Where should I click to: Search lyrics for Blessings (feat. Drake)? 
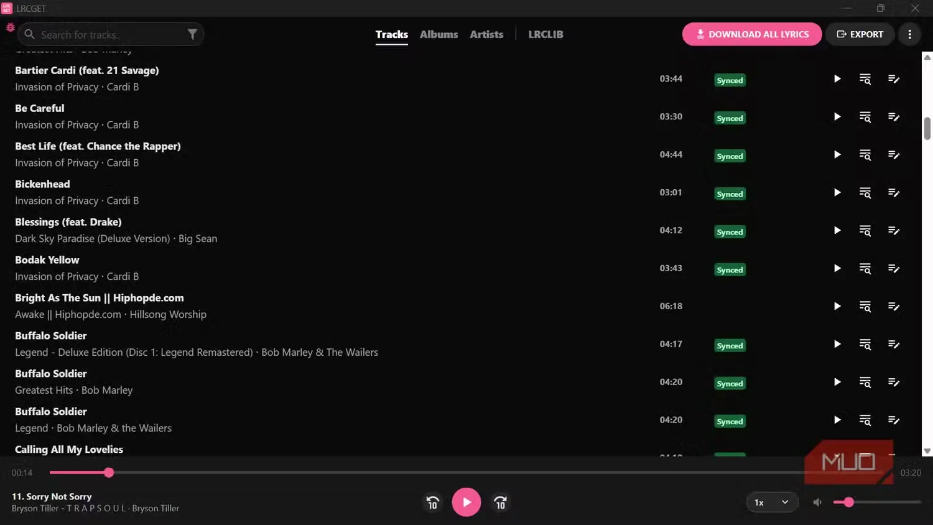[865, 231]
